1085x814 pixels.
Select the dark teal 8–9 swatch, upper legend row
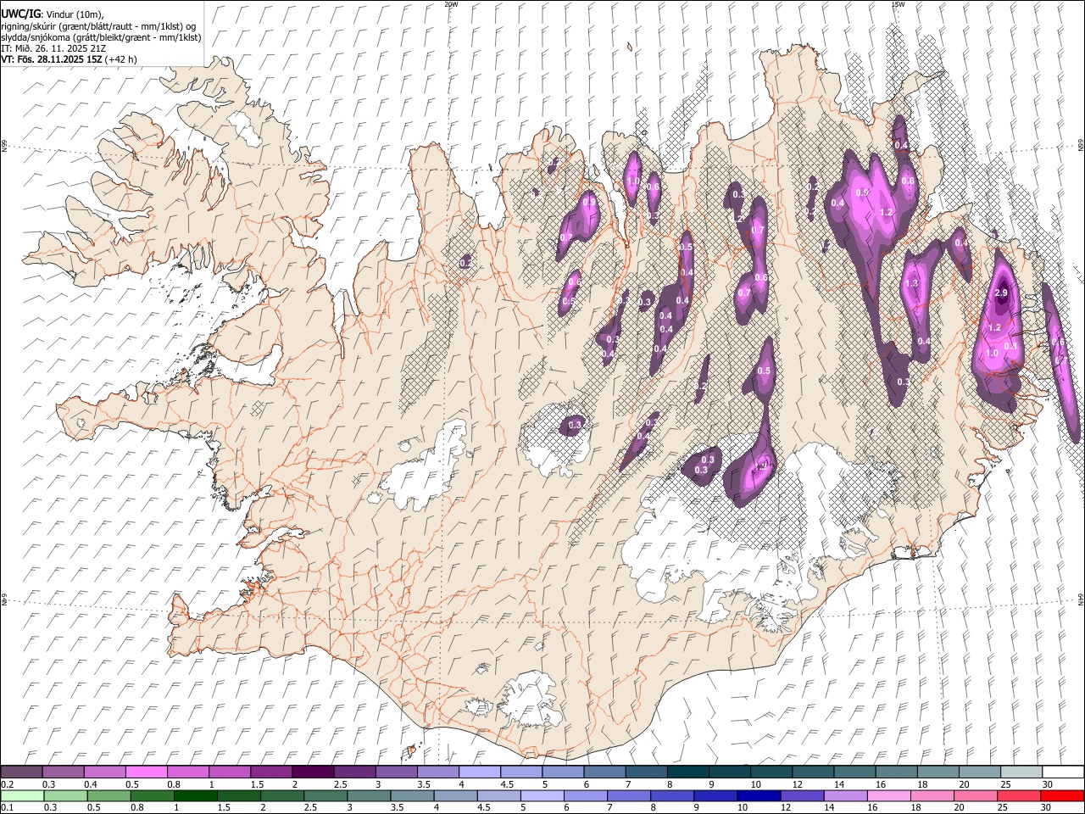(x=687, y=772)
